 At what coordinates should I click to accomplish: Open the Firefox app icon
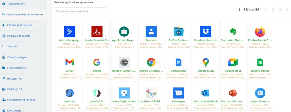[260, 32]
